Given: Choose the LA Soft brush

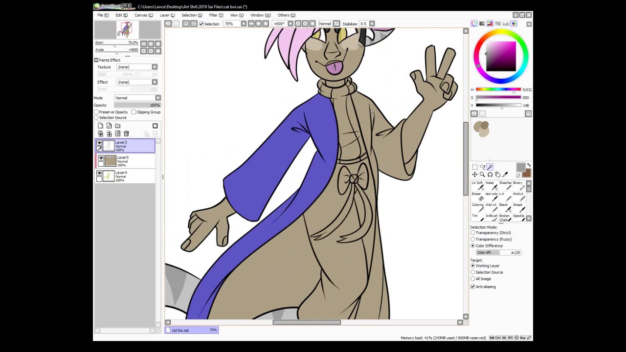Looking at the screenshot, I should [478, 186].
